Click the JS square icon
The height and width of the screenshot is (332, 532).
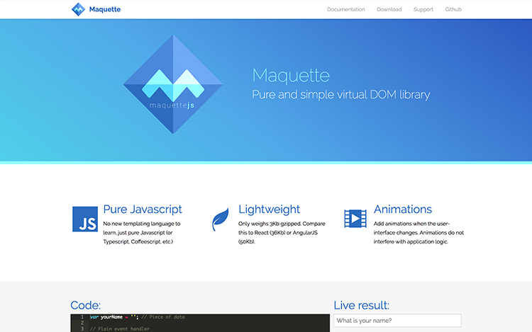coord(85,219)
